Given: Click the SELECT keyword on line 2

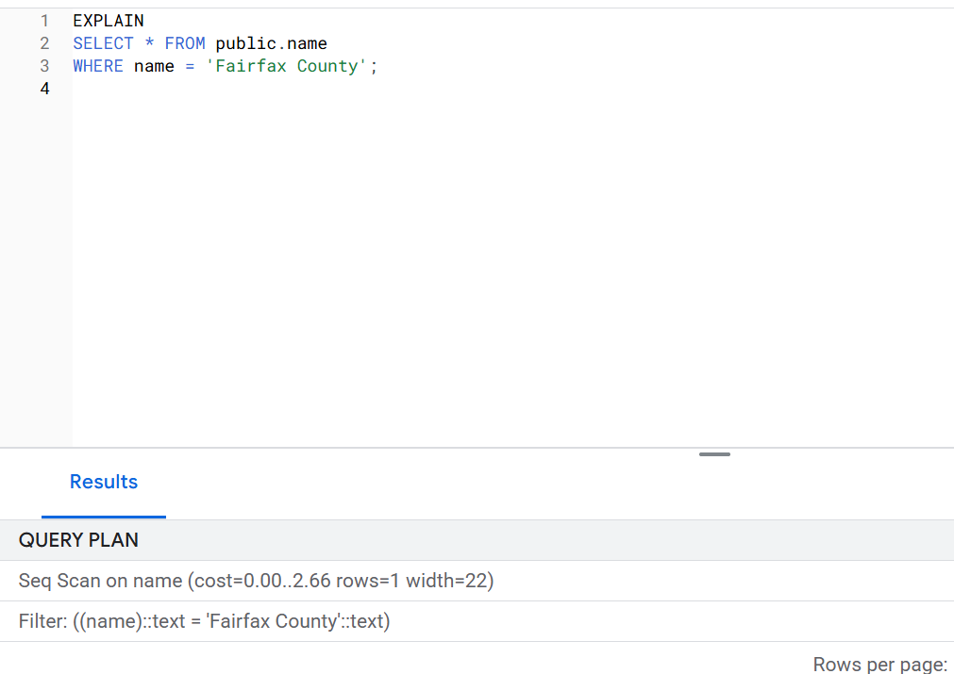Looking at the screenshot, I should click(103, 43).
